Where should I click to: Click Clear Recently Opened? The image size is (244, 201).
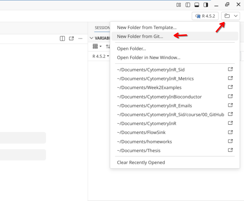[141, 163]
